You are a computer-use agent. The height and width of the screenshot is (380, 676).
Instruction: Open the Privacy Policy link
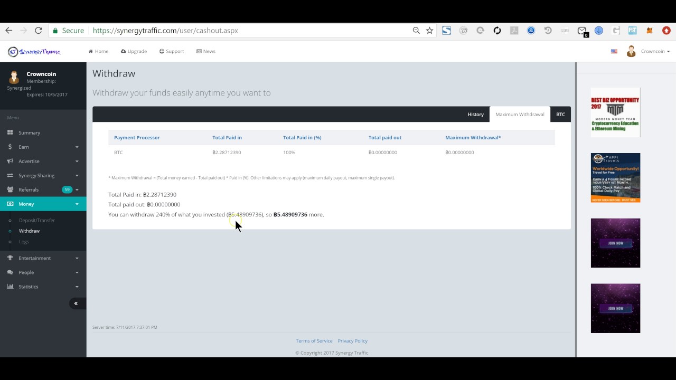[353, 341]
